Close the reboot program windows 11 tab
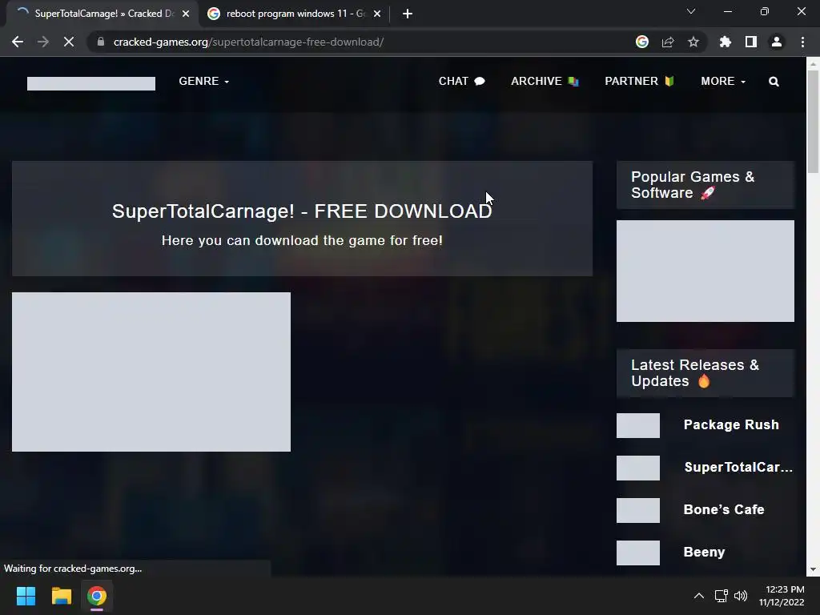Screen dimensions: 820x615 pos(377,14)
